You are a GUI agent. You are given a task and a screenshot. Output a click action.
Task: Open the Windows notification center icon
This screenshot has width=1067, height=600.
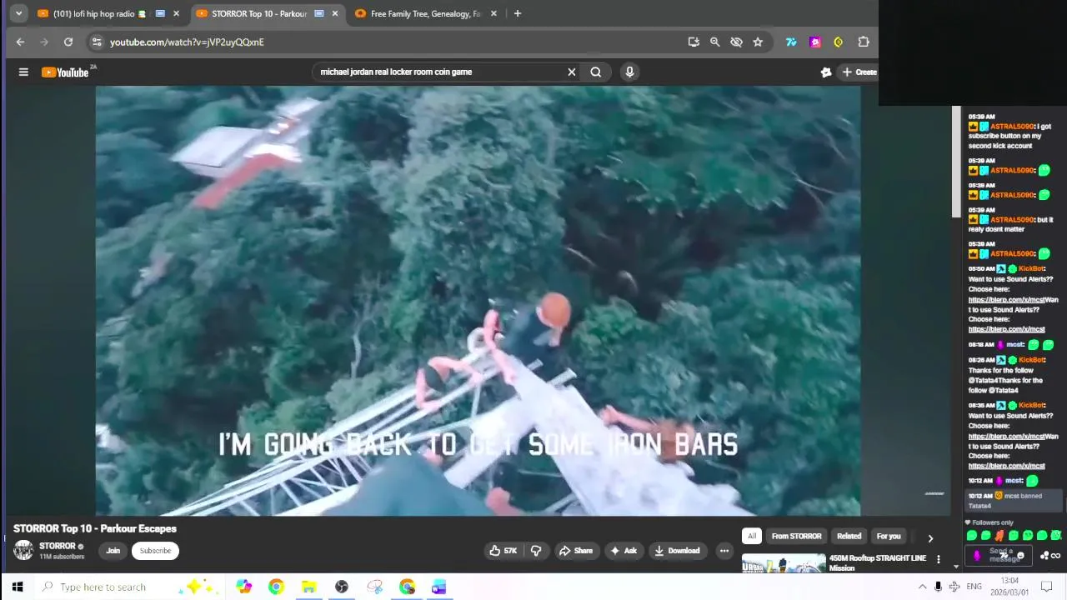[x=1047, y=587]
